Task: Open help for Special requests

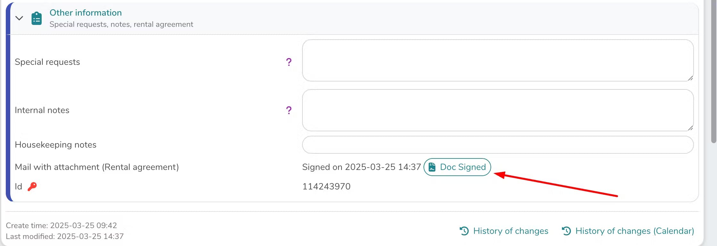Action: 289,62
